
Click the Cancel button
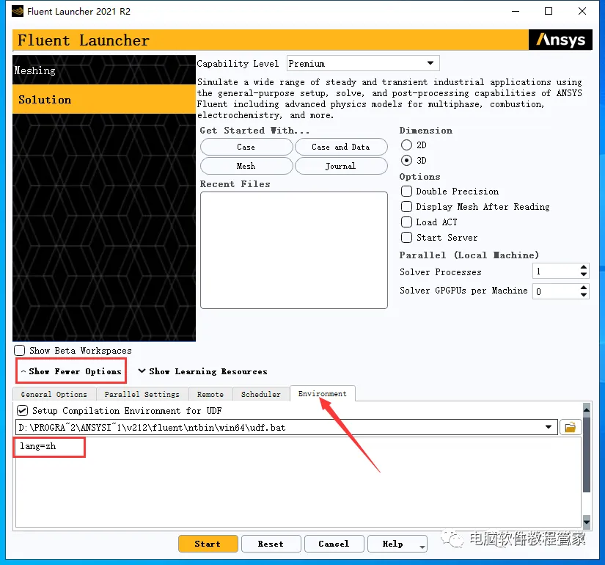tap(334, 544)
